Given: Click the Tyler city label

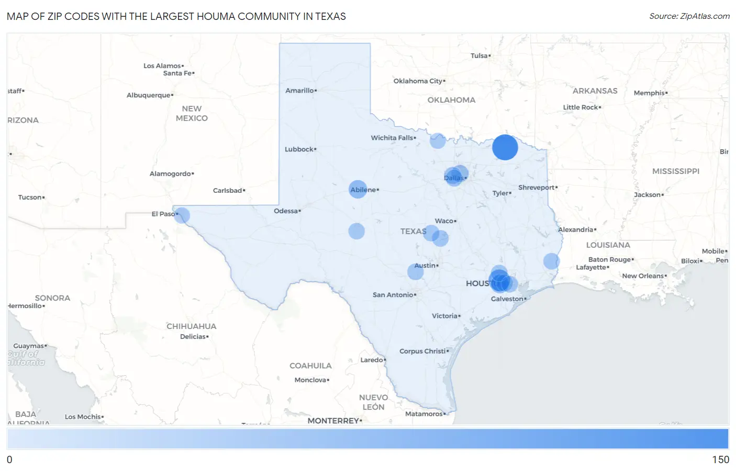Looking at the screenshot, I should [x=500, y=193].
